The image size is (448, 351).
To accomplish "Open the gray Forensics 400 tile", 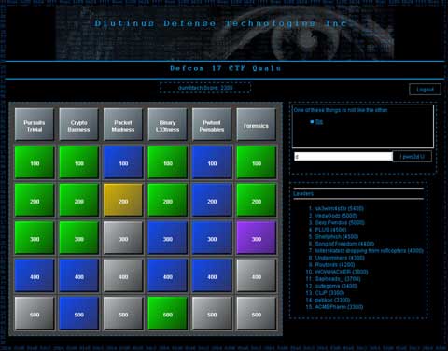I will (x=257, y=275).
